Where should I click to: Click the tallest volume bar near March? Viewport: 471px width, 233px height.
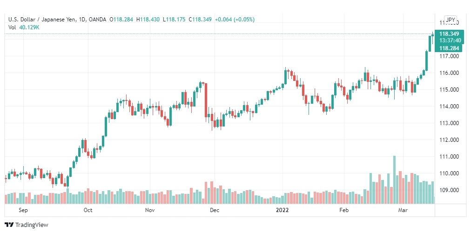[394, 180]
